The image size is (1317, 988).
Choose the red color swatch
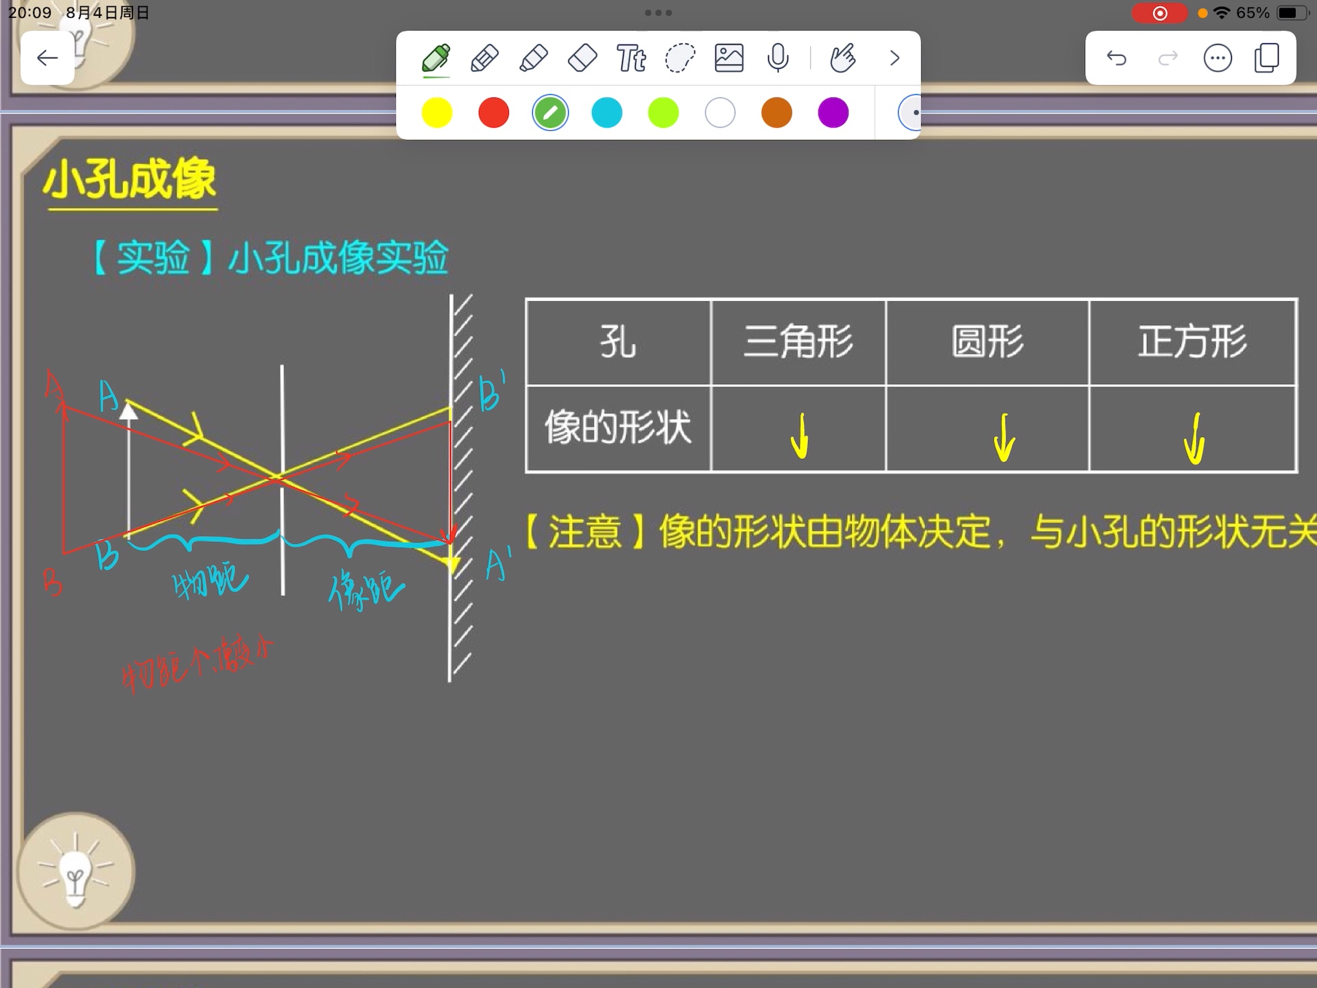(494, 113)
